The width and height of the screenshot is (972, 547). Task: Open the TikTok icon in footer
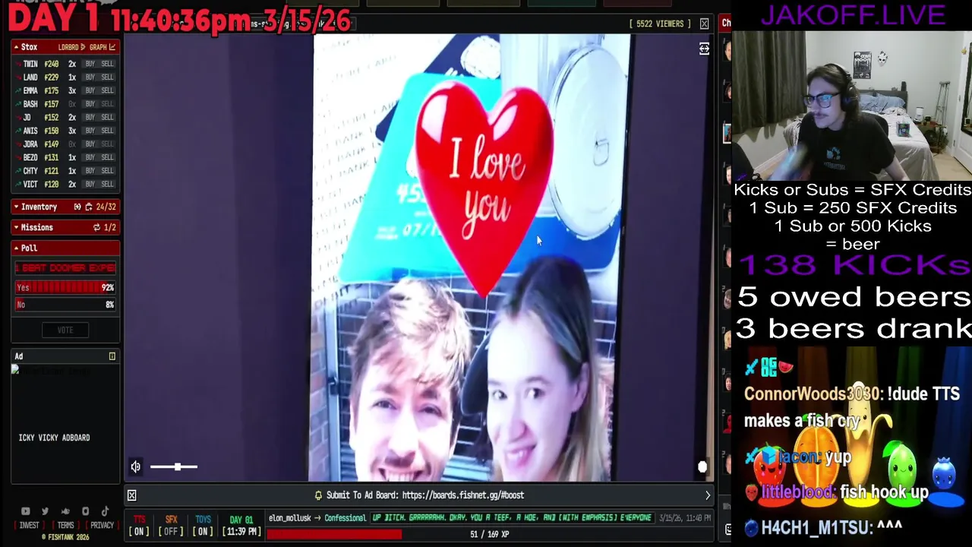(105, 511)
